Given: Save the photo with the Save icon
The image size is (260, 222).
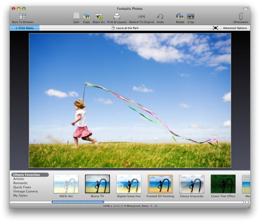Looking at the screenshot, I should click(x=76, y=16).
